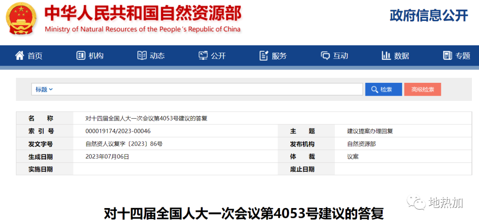Click the 公开 monitor icon

pos(203,55)
